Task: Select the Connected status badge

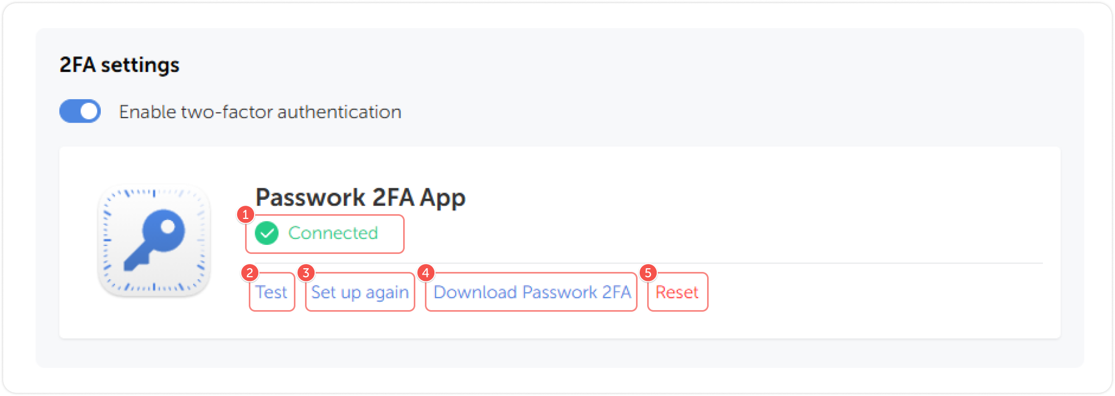Action: [324, 233]
